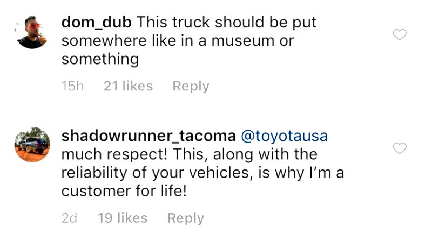Click the "much respect! This, along with the" line
The image size is (432, 241).
188,155
